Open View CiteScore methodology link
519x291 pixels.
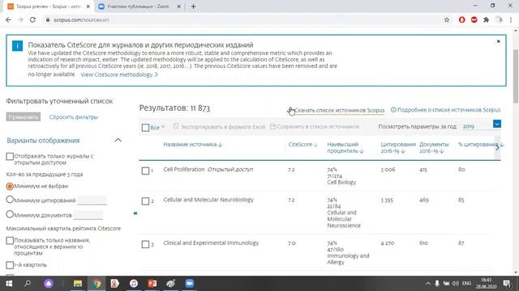pos(119,74)
